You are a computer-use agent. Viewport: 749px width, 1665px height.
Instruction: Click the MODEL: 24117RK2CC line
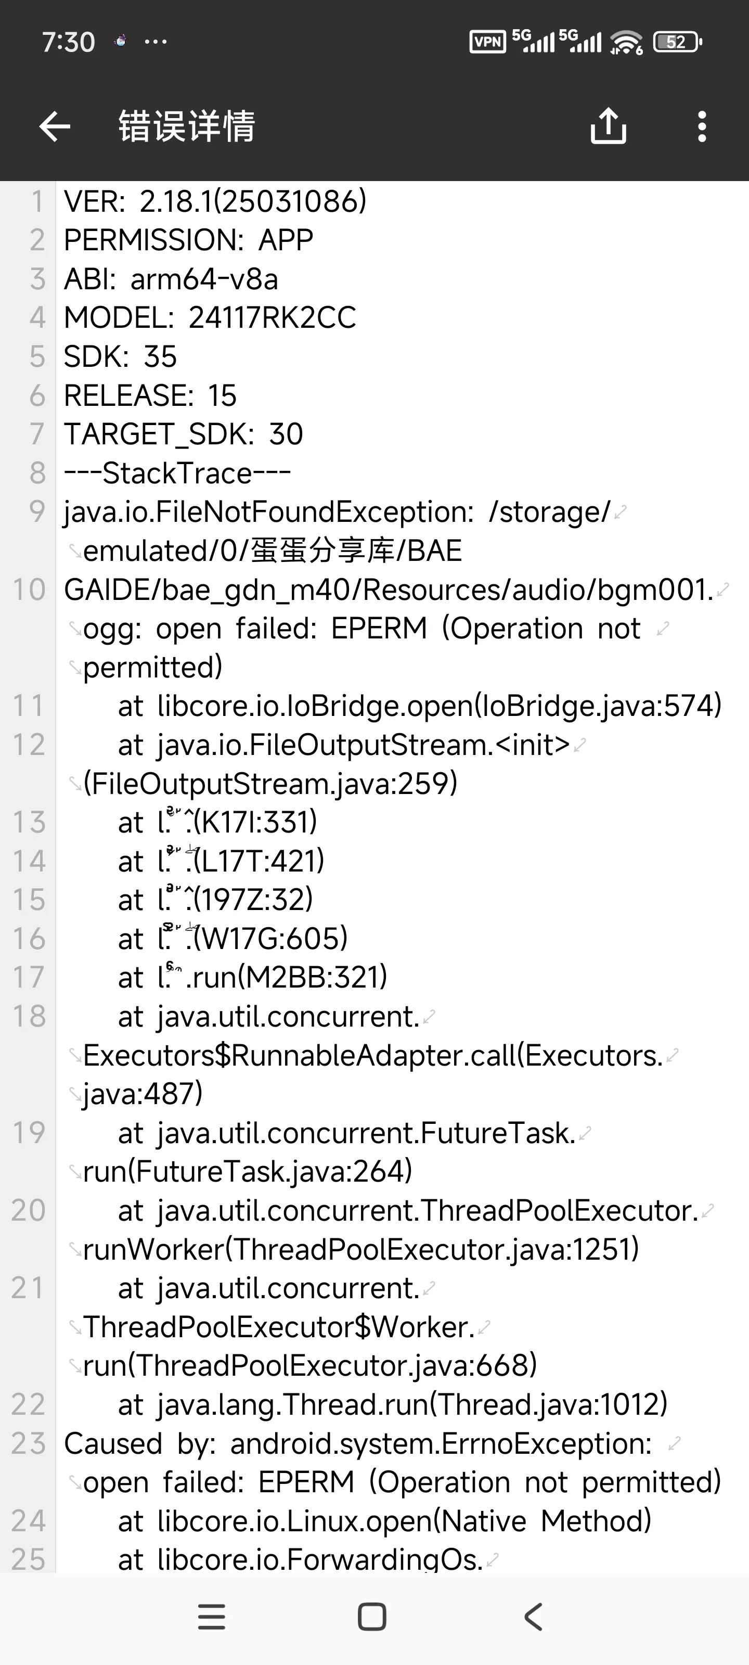click(210, 318)
